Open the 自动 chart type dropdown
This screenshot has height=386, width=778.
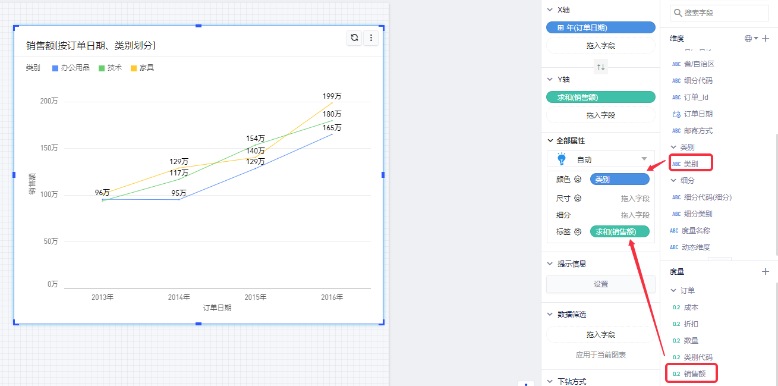644,159
